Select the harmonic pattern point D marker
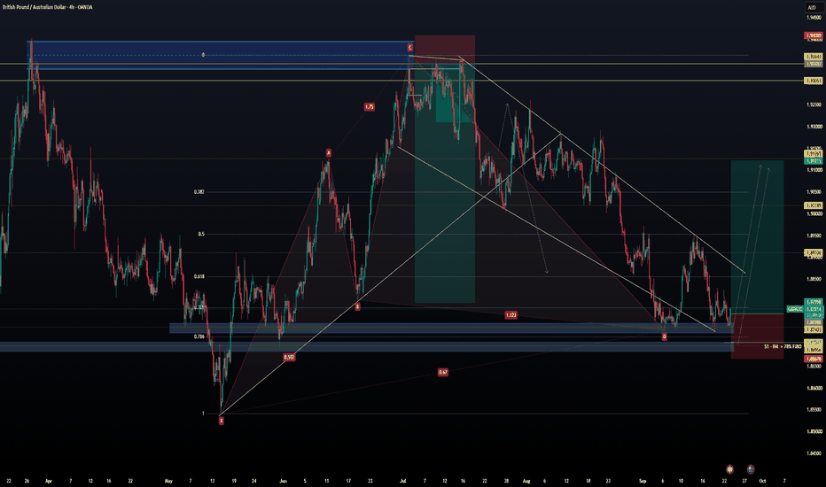 point(664,336)
